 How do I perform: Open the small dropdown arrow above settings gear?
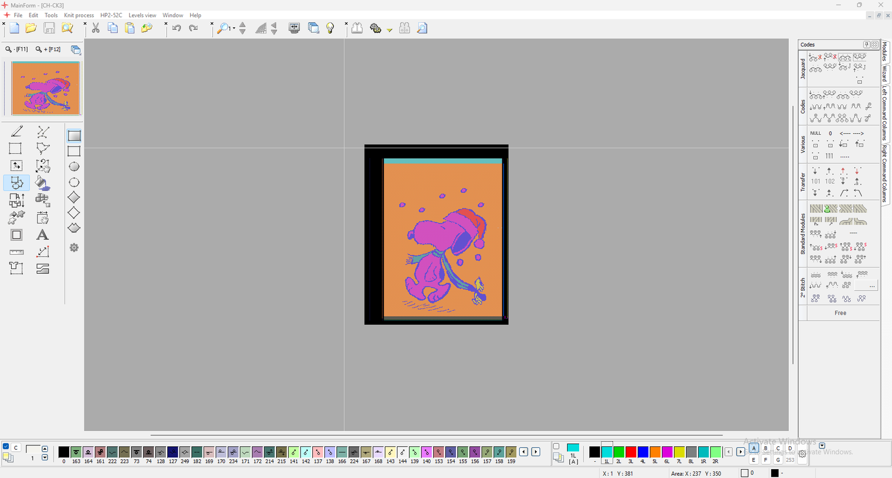(822, 446)
